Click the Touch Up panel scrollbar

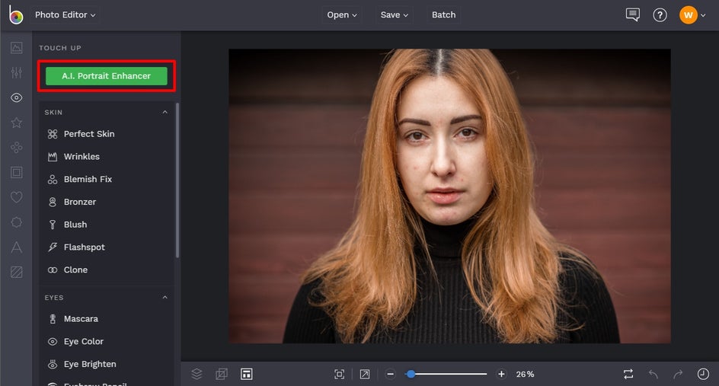coord(177,180)
